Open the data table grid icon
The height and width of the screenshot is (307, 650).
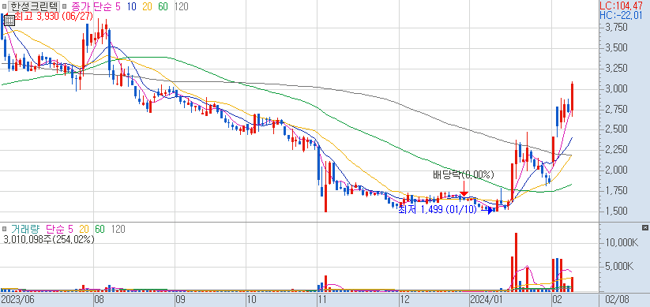tap(9, 20)
